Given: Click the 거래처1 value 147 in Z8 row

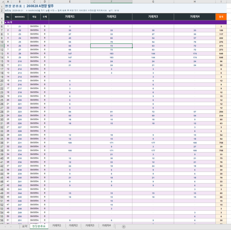Looking at the screenshot, I should (x=70, y=54).
